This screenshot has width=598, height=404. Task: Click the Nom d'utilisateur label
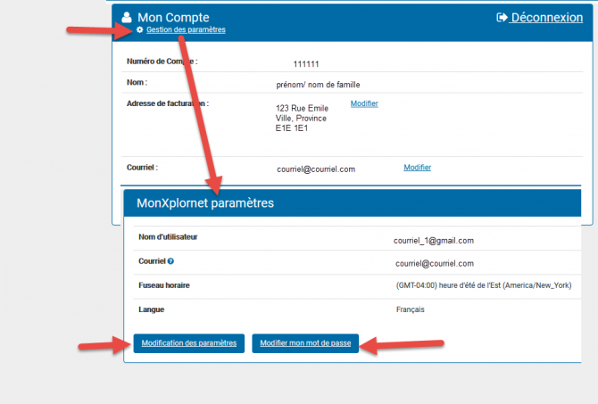pyautogui.click(x=168, y=237)
